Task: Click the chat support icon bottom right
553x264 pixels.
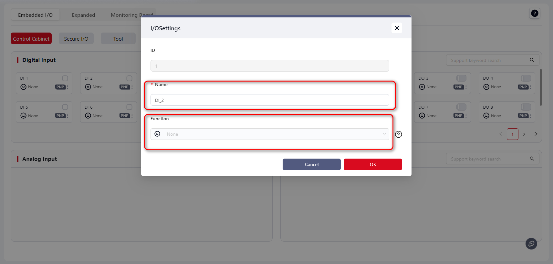Action: click(x=531, y=244)
